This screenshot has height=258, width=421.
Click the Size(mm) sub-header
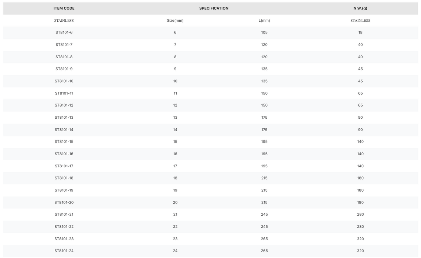(x=175, y=20)
